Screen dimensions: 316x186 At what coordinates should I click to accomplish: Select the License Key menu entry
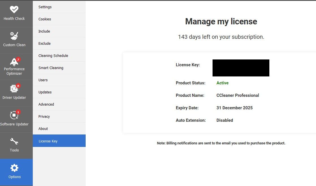point(59,141)
